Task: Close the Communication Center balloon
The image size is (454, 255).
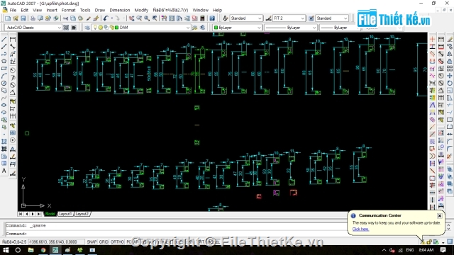Action: pyautogui.click(x=440, y=215)
